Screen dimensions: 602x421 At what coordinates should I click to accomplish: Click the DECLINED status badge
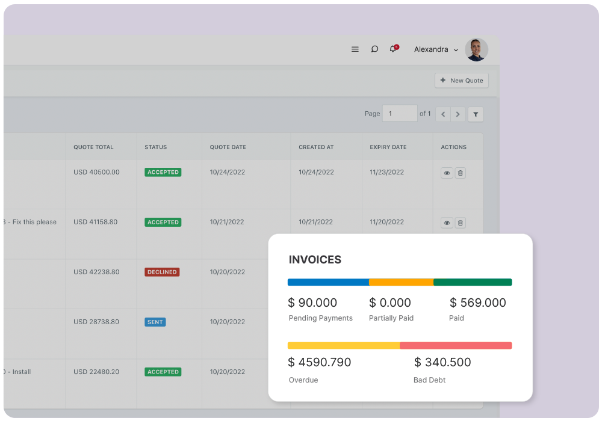163,272
